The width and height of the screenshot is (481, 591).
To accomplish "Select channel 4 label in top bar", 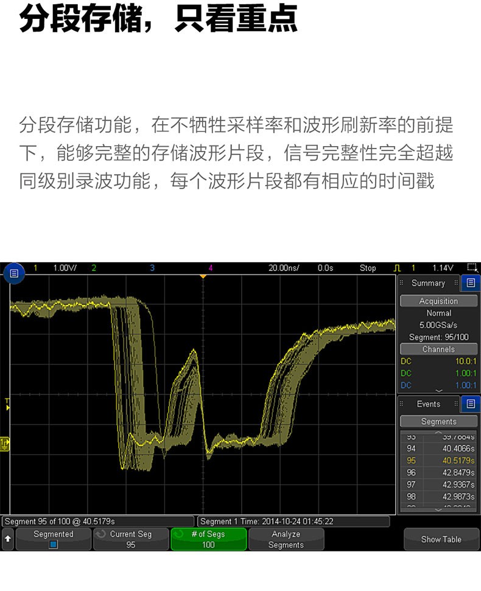I will [211, 268].
